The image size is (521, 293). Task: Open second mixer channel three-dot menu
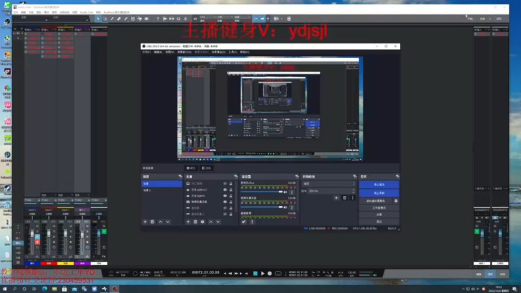pos(292,207)
